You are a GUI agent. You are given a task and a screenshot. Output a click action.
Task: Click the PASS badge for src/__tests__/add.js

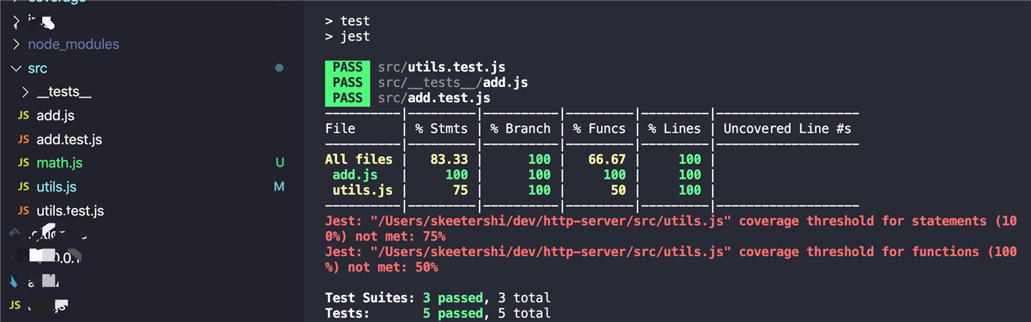click(347, 83)
